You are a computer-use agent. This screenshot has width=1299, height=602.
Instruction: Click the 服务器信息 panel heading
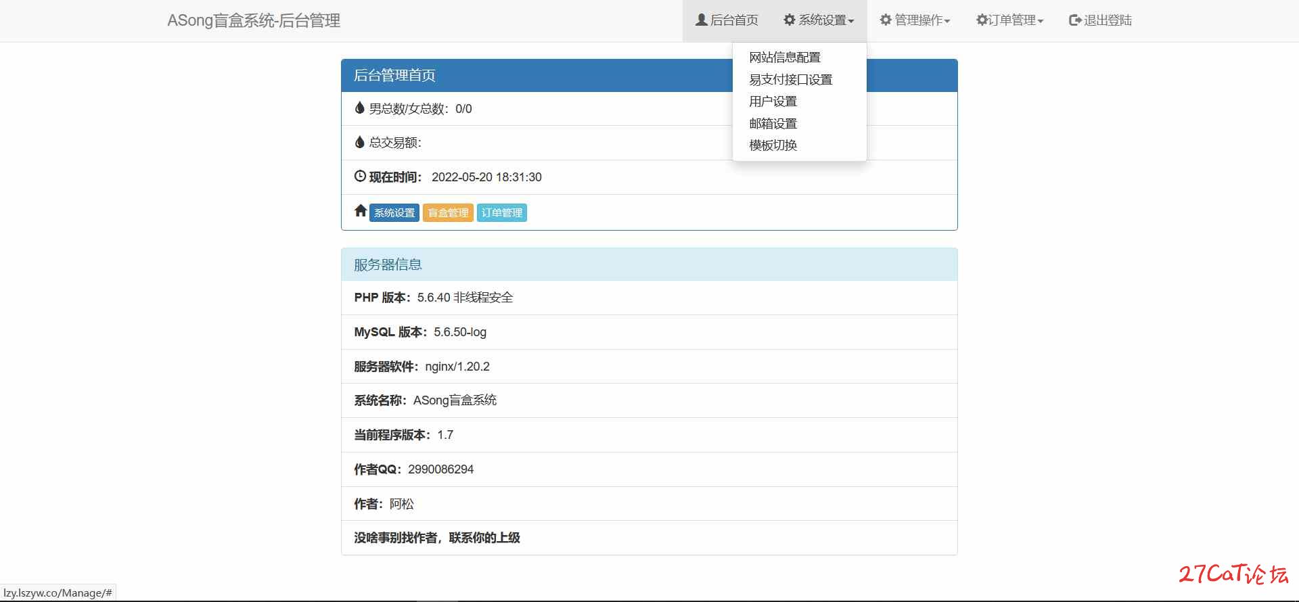coord(649,264)
